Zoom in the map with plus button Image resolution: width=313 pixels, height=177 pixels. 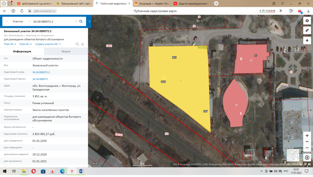[307, 136]
